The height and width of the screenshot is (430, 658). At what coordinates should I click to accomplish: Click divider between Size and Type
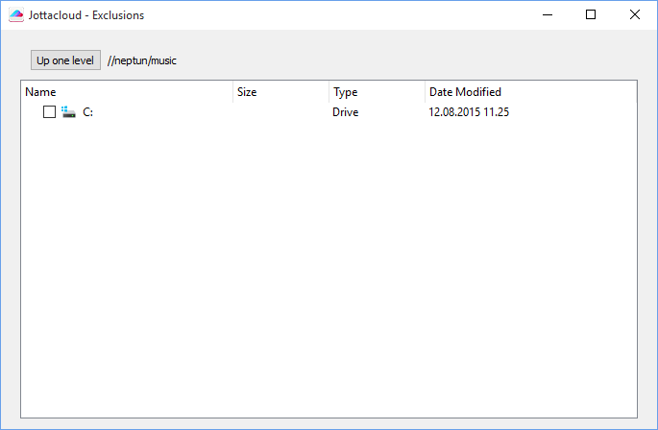329,92
